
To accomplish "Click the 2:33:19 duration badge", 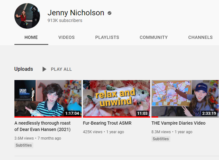I will tap(209, 113).
